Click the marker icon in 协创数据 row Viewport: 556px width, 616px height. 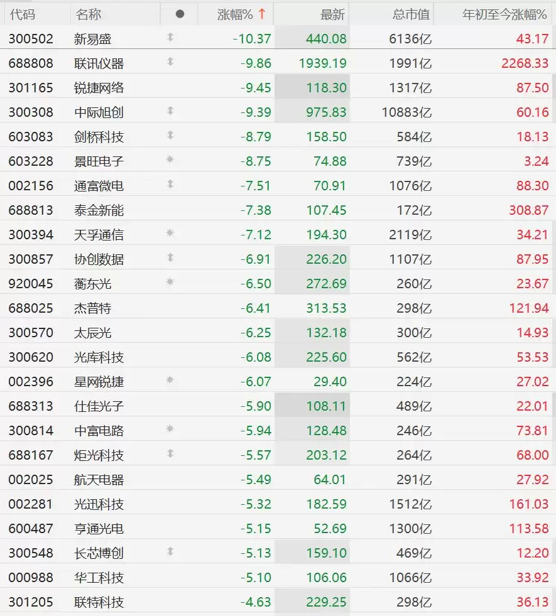coord(170,257)
